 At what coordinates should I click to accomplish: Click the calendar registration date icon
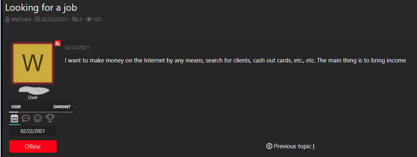tap(14, 118)
